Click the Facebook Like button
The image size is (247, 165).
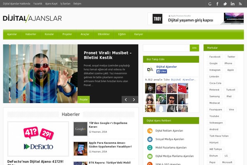coord(162,71)
